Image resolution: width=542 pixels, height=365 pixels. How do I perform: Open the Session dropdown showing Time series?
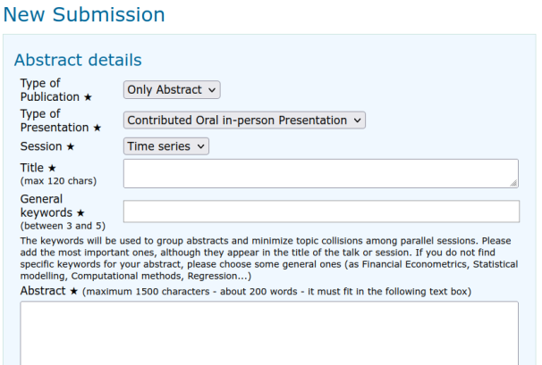coord(166,146)
